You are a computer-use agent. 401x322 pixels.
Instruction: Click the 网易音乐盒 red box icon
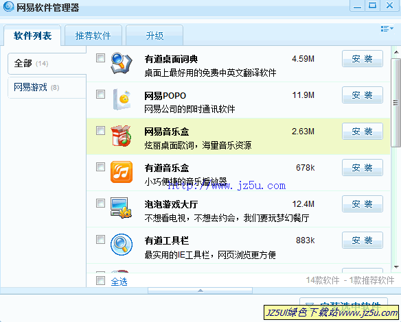point(121,136)
